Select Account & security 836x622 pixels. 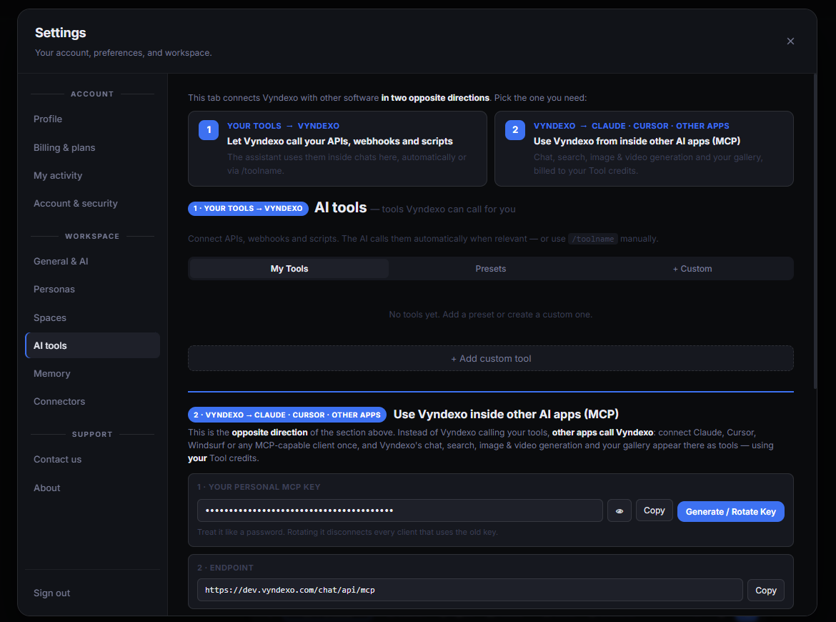(92, 203)
